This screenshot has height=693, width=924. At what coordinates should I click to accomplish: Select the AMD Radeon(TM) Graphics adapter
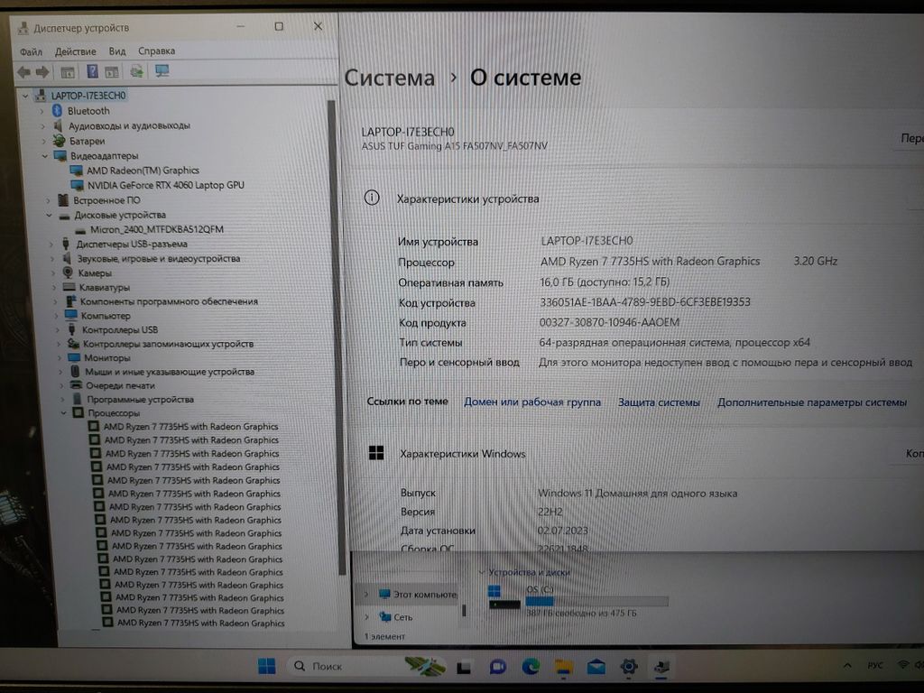click(x=143, y=171)
